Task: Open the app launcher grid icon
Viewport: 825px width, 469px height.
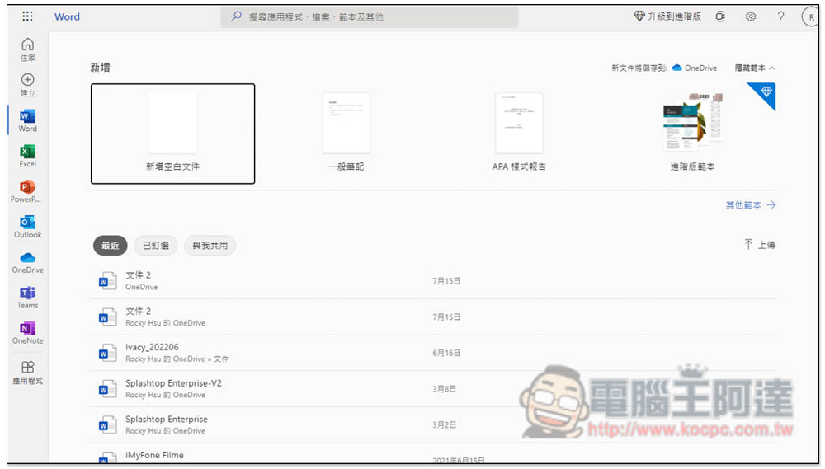Action: [27, 16]
